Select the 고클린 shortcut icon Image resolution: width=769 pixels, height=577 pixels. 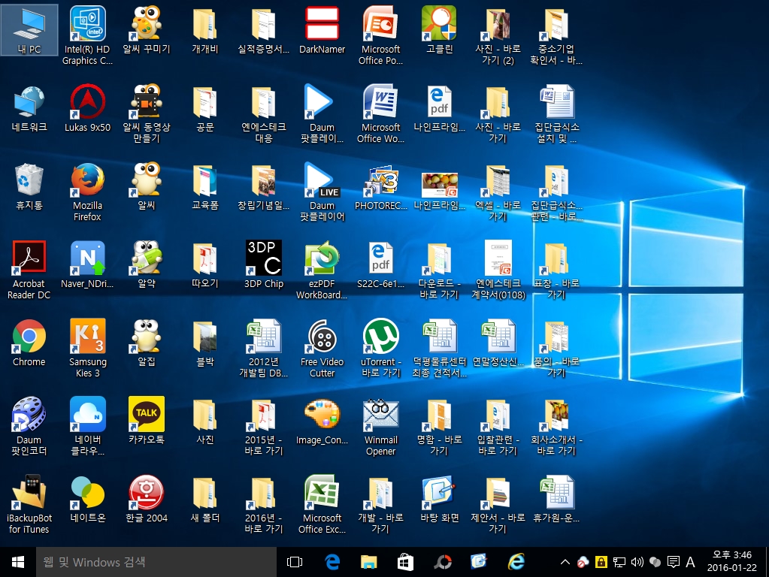click(439, 30)
